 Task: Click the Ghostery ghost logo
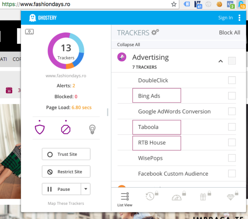coord(32,18)
